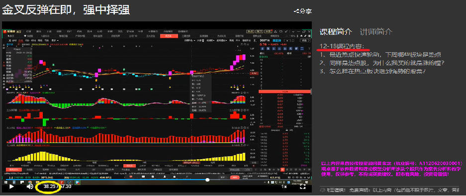Click the star favorite icon near the zoom percent
466x196 pixels.
301,36
